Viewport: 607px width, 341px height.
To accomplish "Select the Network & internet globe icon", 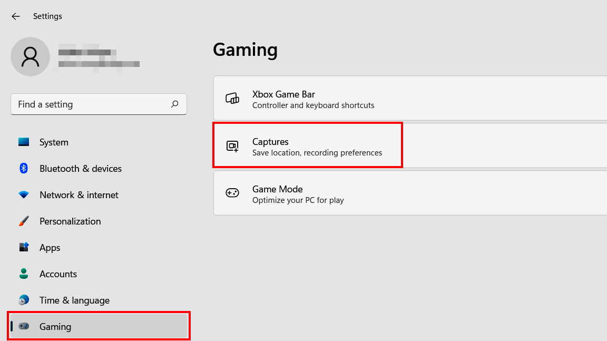I will point(24,194).
